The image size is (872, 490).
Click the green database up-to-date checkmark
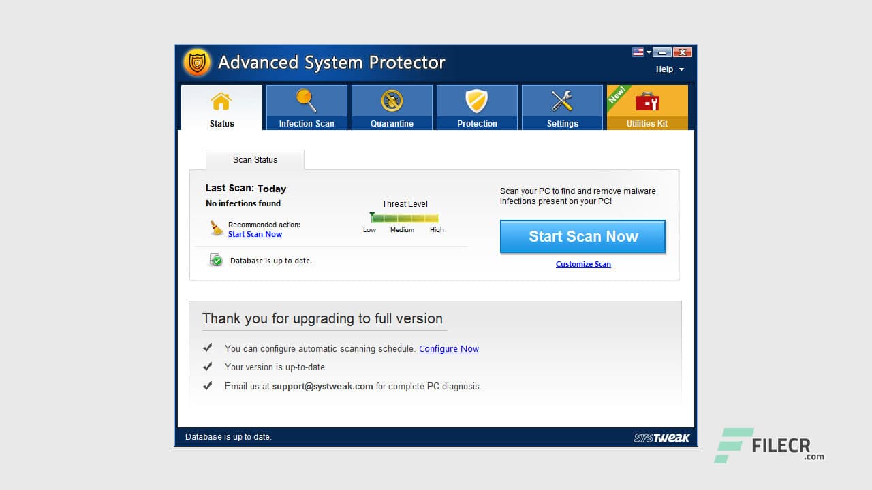coord(215,260)
